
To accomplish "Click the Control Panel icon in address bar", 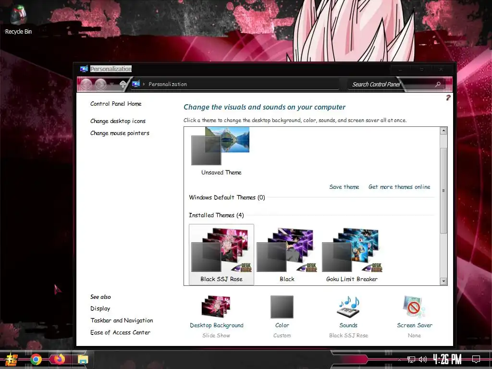I will coord(136,84).
